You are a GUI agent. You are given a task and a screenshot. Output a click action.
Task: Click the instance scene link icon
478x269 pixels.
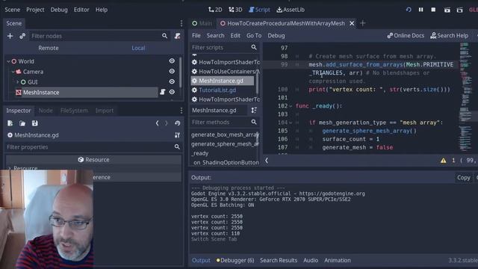pos(22,36)
